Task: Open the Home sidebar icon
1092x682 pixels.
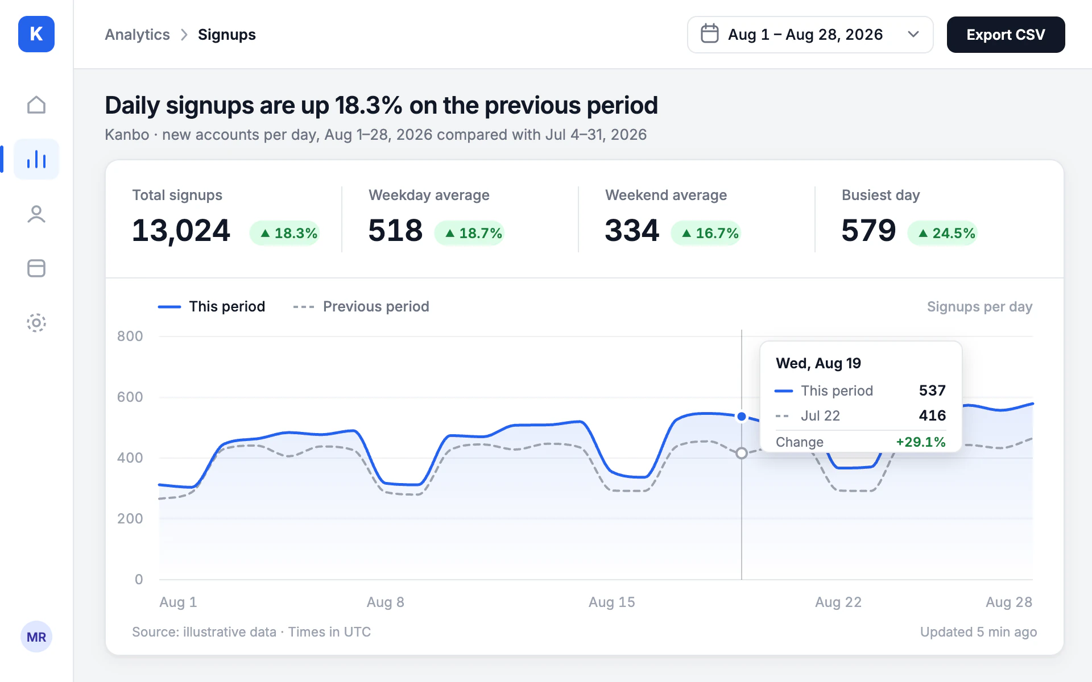Action: (x=36, y=105)
